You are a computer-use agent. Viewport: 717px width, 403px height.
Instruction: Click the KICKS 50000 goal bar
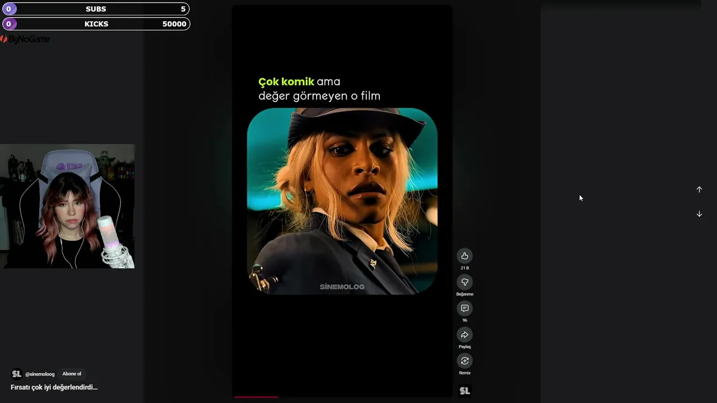96,24
